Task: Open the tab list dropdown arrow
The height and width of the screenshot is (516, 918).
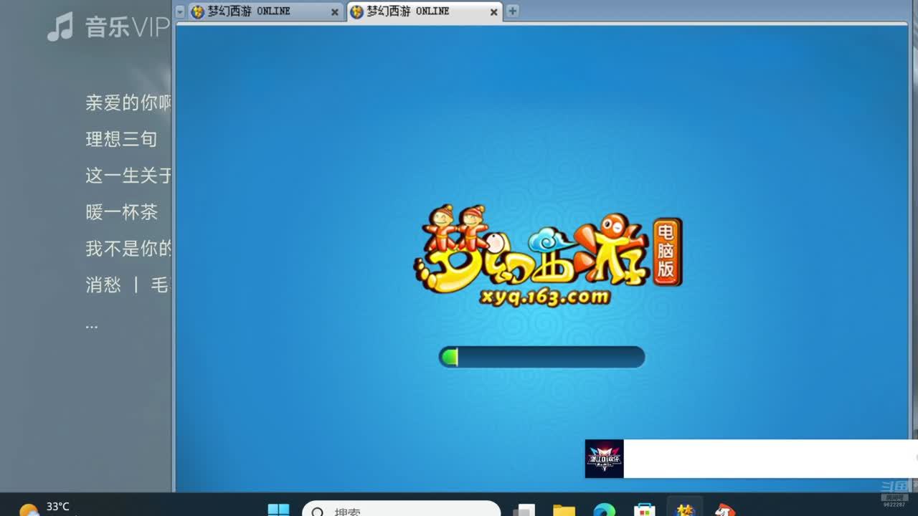Action: (180, 11)
